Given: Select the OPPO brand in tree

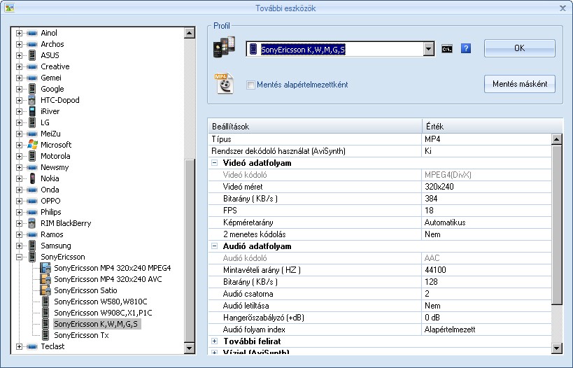Looking at the screenshot, I should coord(50,201).
